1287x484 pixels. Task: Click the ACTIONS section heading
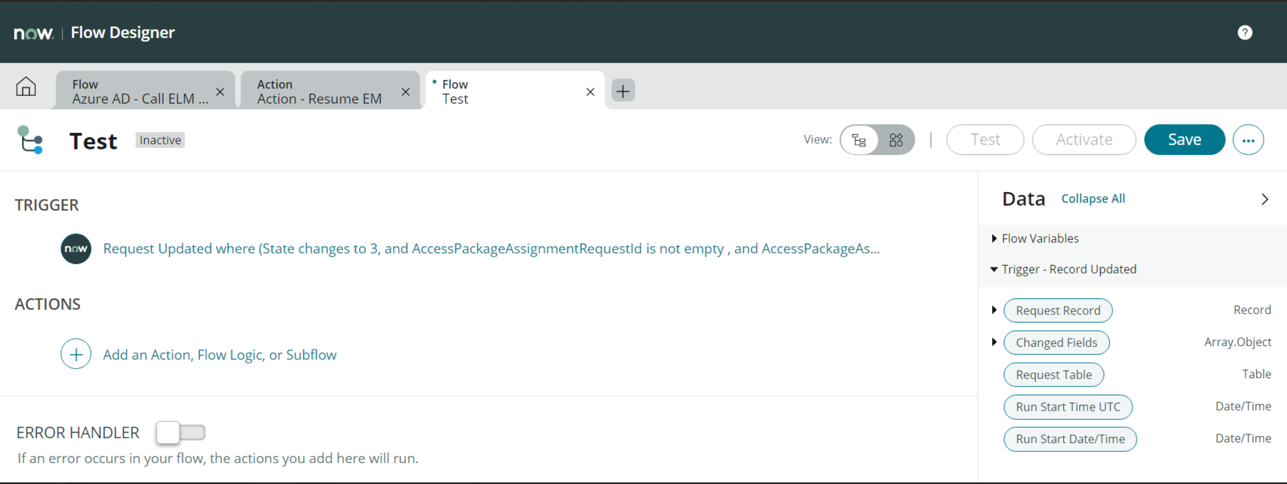tap(47, 304)
